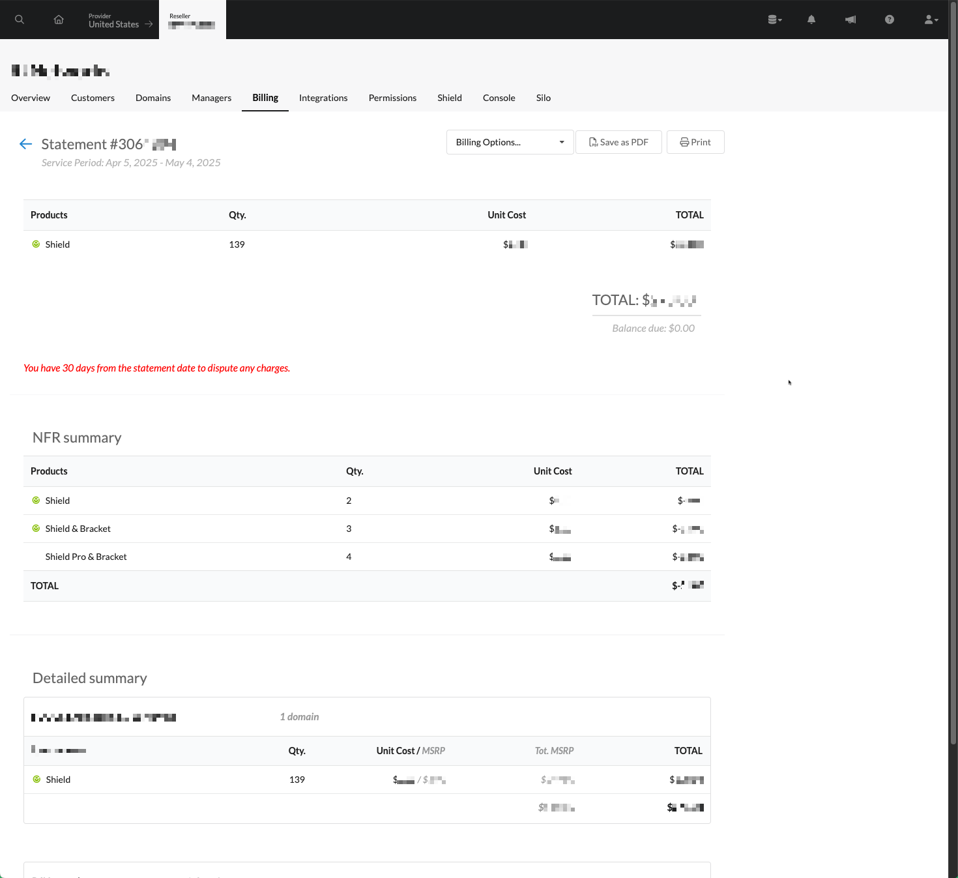Image resolution: width=958 pixels, height=878 pixels.
Task: Click the back arrow beside Statement
Action: pos(26,144)
